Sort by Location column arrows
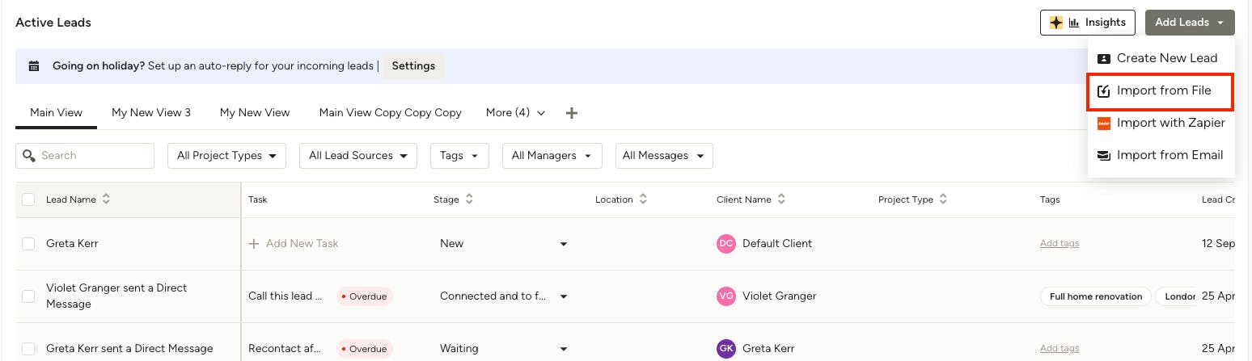1252x361 pixels. [643, 199]
